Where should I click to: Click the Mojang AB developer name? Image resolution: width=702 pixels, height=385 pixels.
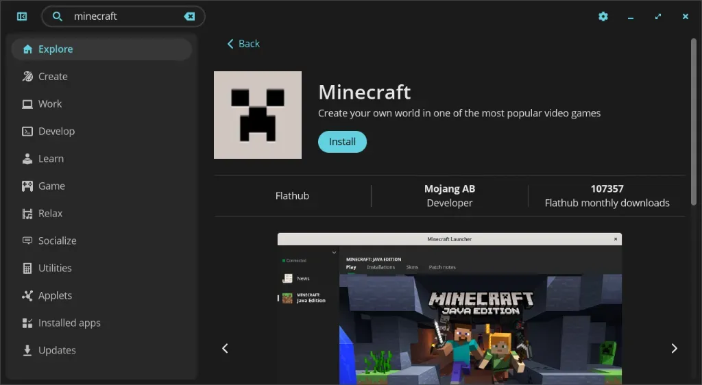[450, 188]
